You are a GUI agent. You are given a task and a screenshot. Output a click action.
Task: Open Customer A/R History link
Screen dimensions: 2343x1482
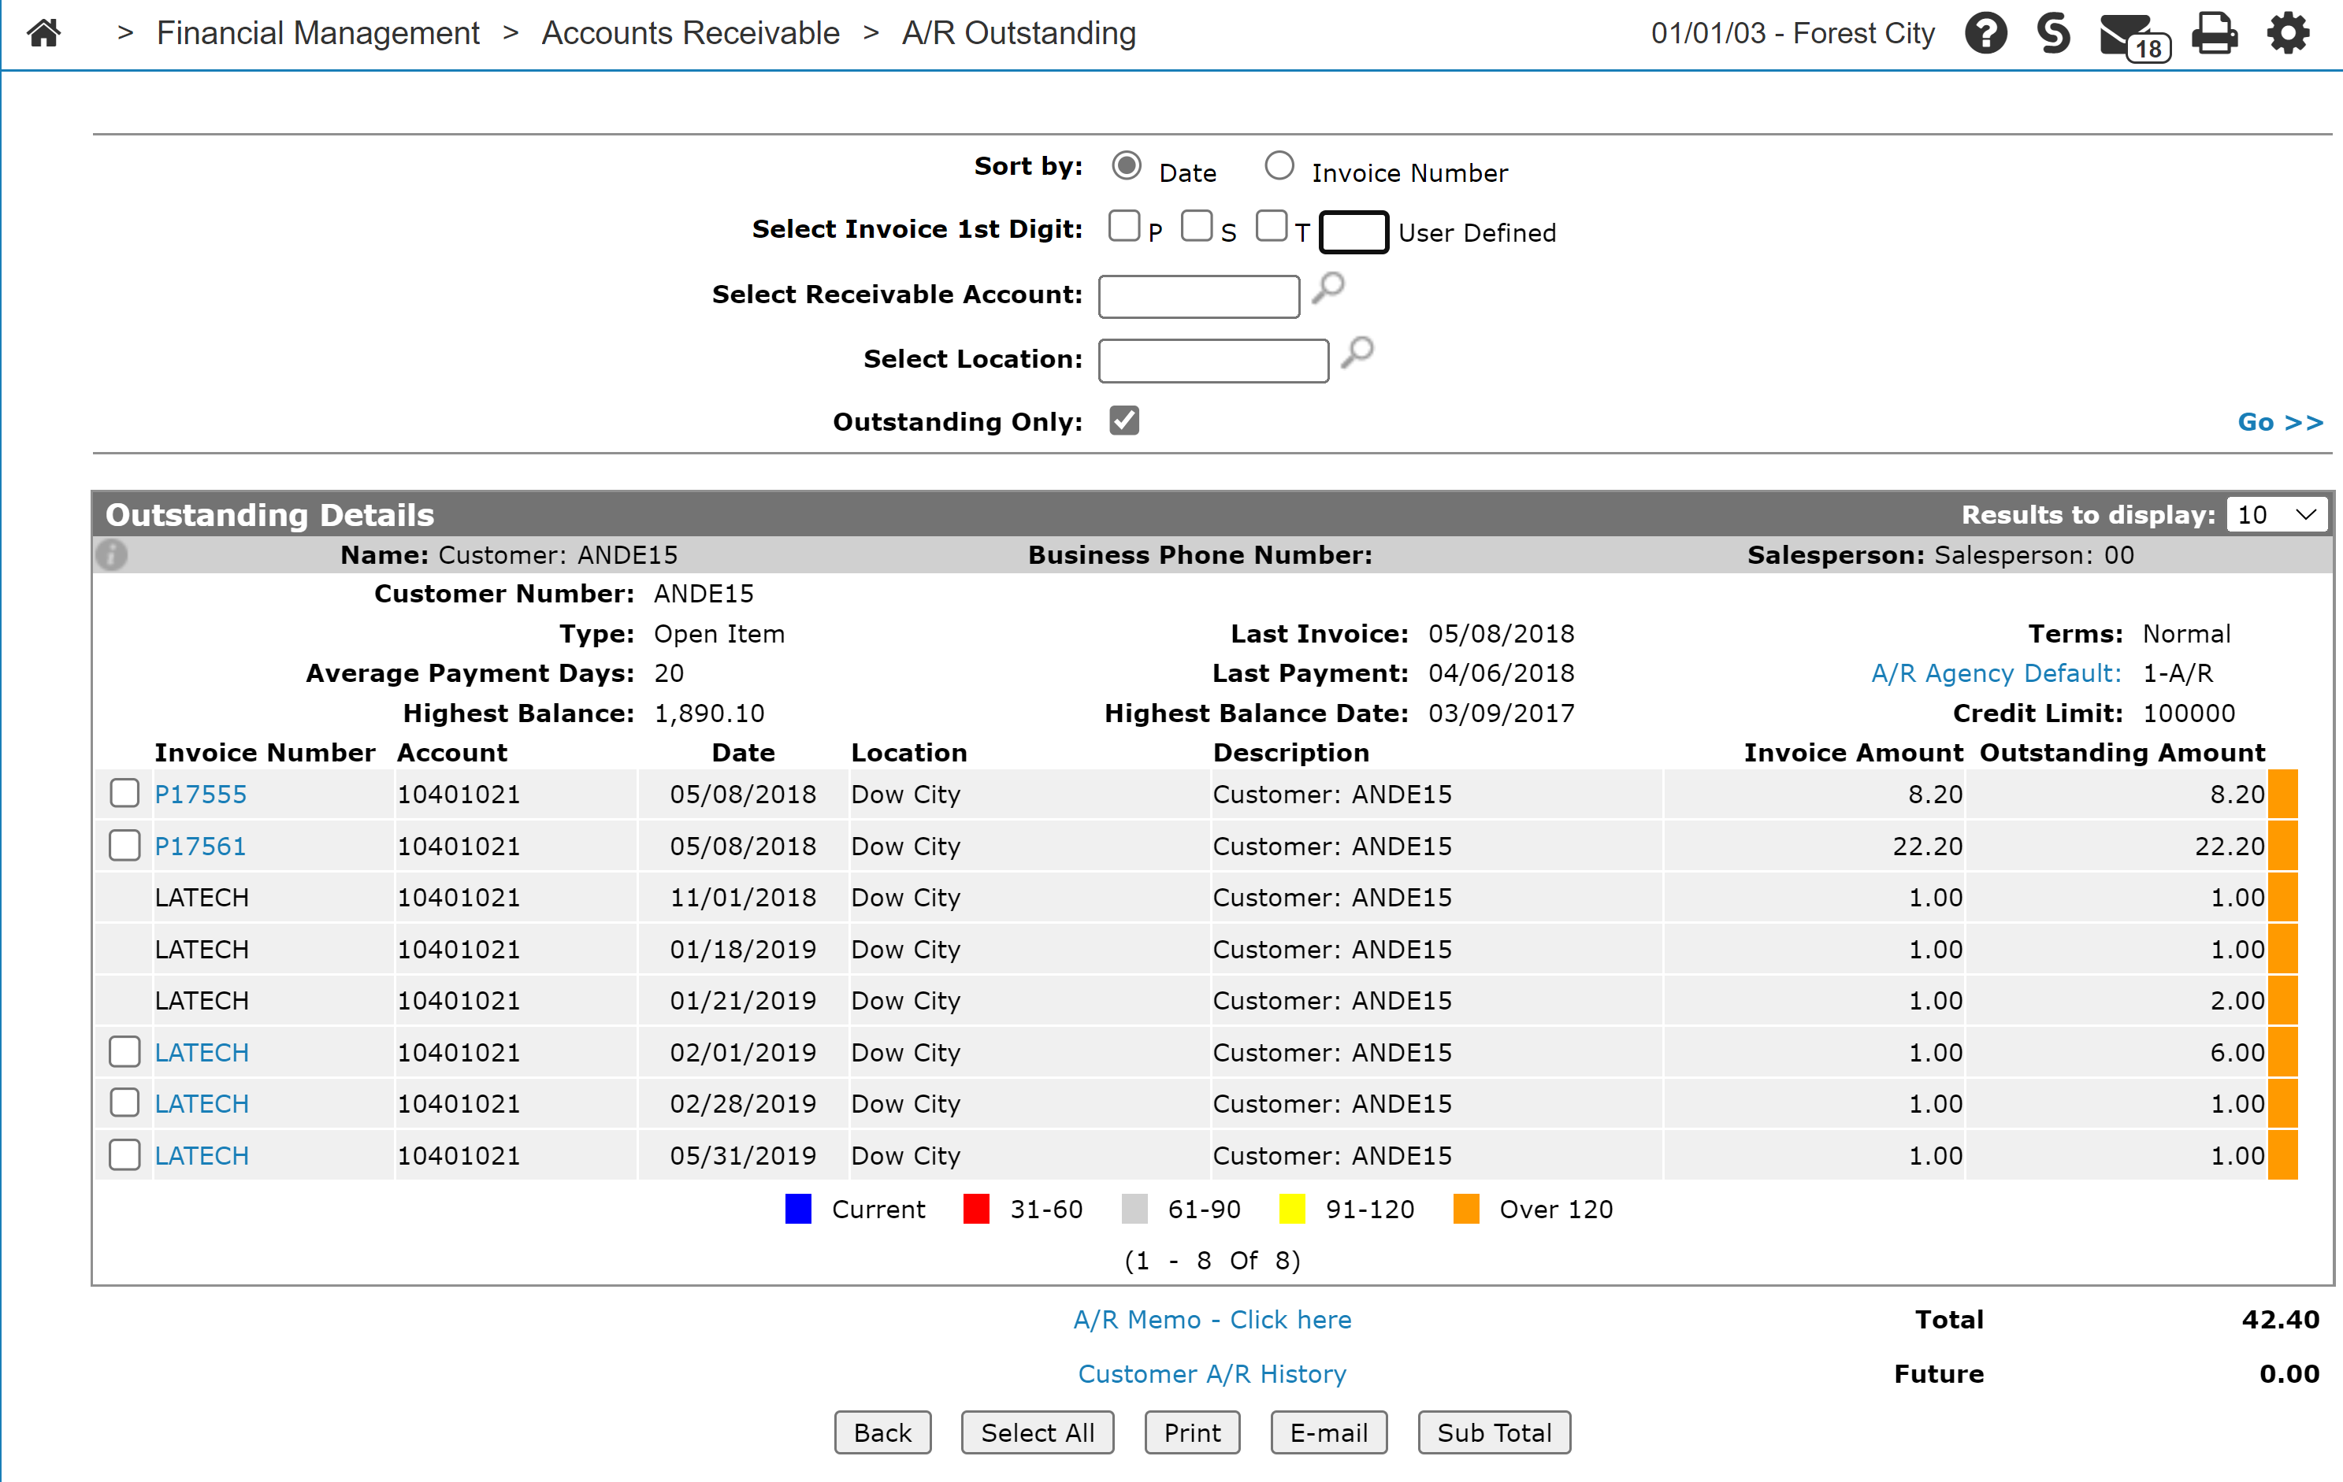(x=1212, y=1374)
